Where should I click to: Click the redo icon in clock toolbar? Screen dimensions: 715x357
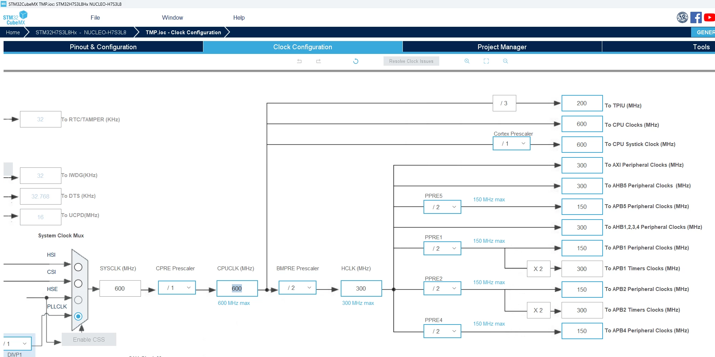pos(318,61)
